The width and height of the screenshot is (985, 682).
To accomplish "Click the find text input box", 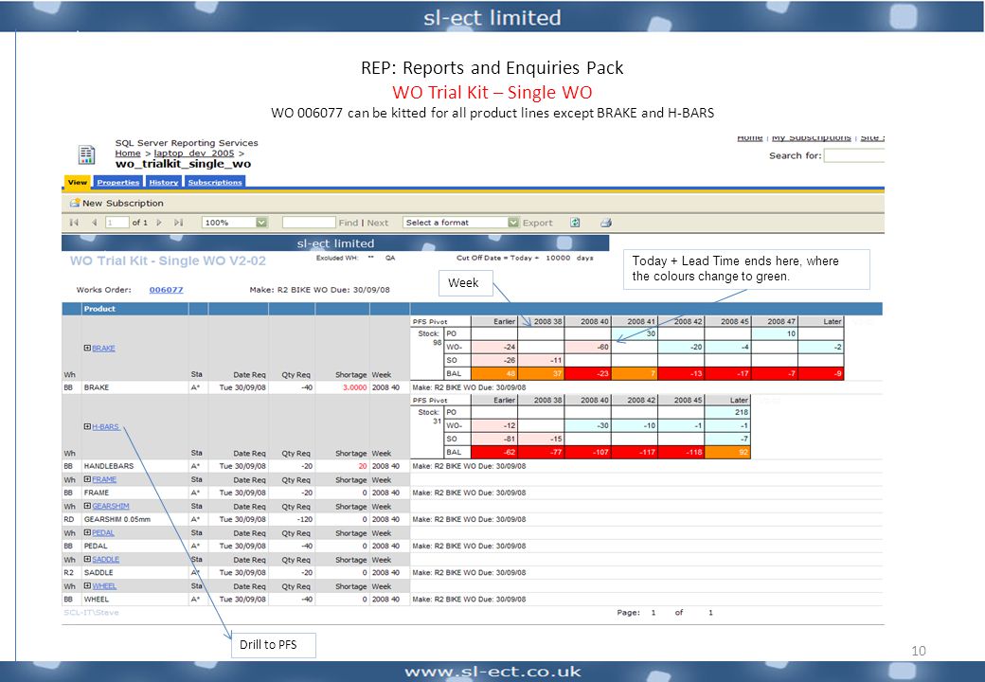I will point(309,223).
